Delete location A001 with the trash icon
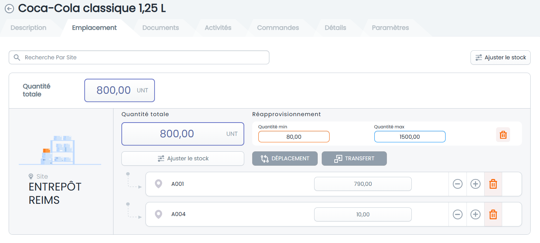Screen dimensions: 540x243 (493, 184)
